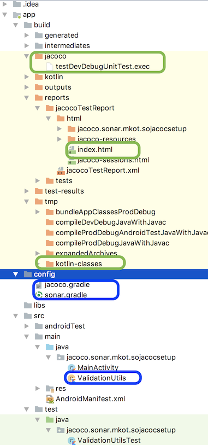
Task: Open the ValidationUtils Kotlin class icon
Action: click(x=72, y=378)
